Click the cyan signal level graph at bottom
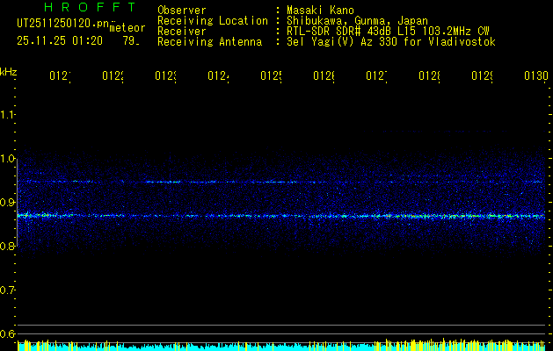This screenshot has height=351, width=553. click(283, 346)
